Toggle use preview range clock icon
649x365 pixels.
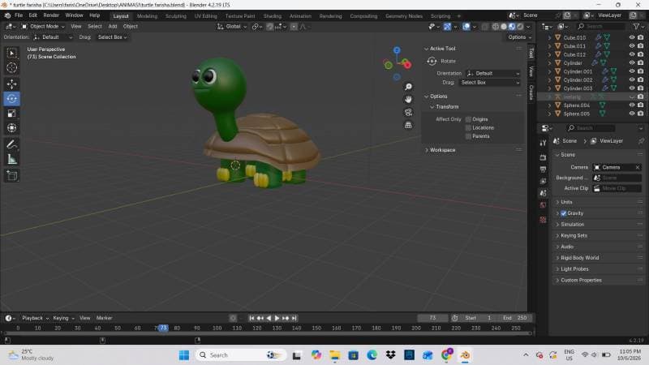(455, 318)
